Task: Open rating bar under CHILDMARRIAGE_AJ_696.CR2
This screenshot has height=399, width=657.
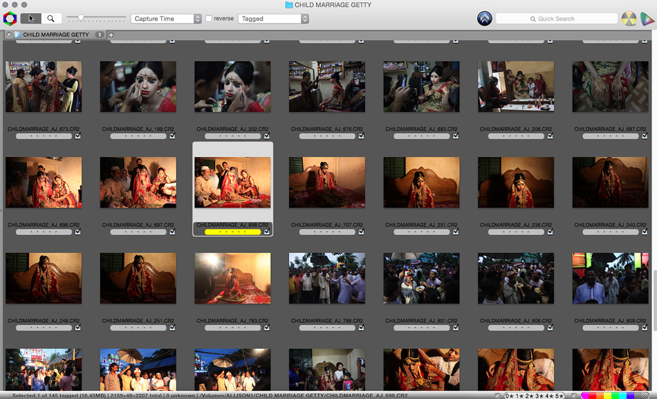Action: pos(44,232)
